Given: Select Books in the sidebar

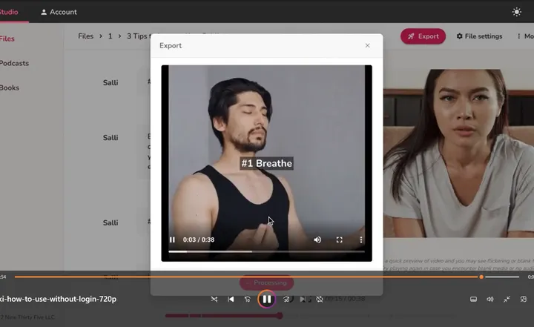Looking at the screenshot, I should [x=10, y=88].
